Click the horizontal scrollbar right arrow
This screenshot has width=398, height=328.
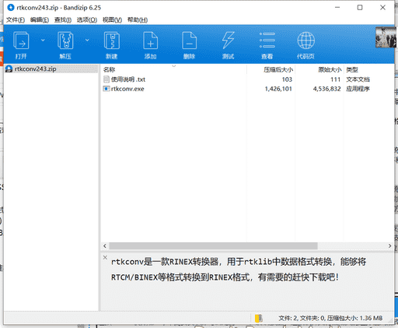[389, 245]
